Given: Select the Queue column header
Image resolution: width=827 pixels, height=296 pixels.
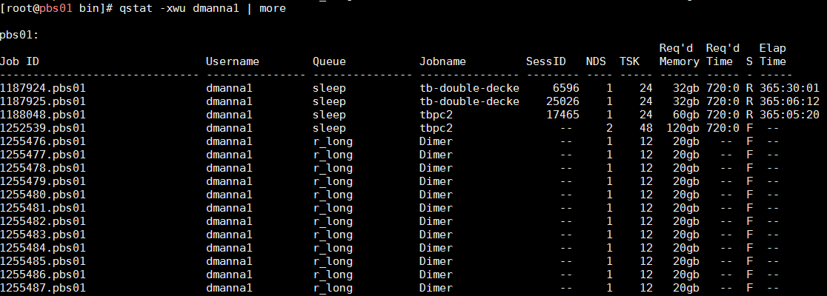Looking at the screenshot, I should [x=329, y=61].
